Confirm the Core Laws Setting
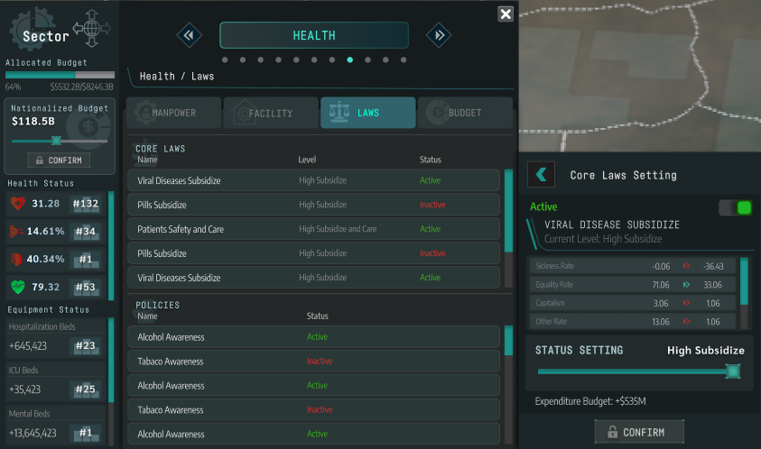This screenshot has width=761, height=449. tap(638, 432)
